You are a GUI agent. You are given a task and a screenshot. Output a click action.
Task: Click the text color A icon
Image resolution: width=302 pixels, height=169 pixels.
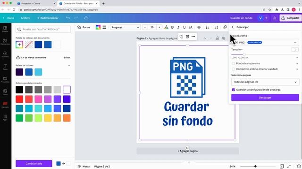166,27
